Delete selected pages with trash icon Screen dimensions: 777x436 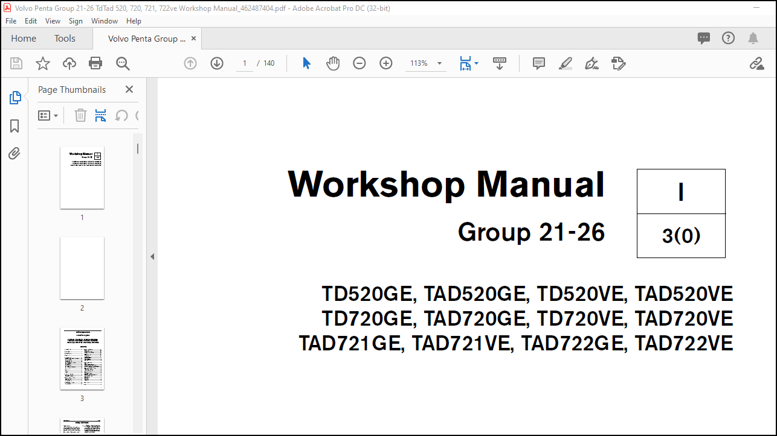80,115
